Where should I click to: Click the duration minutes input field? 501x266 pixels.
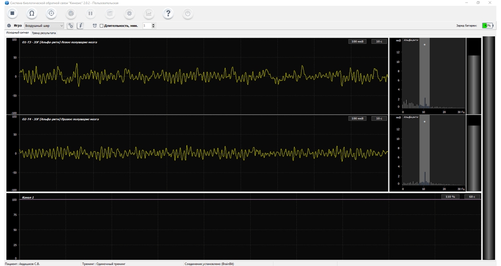coord(146,25)
